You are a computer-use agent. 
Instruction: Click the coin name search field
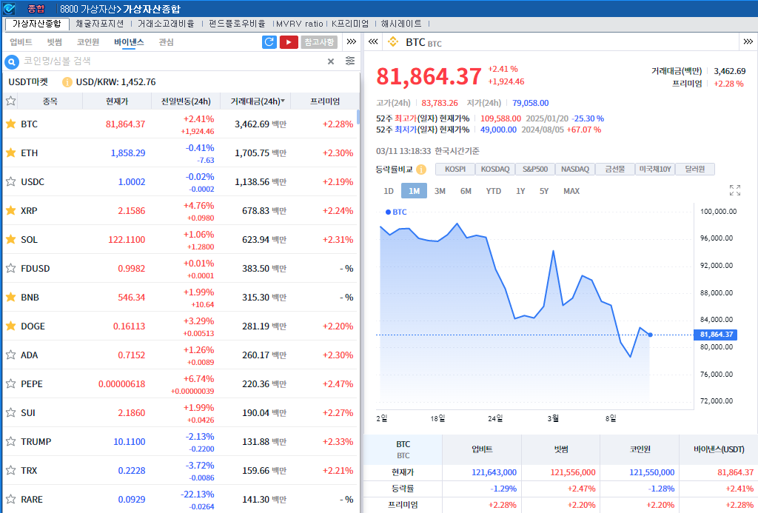[170, 61]
